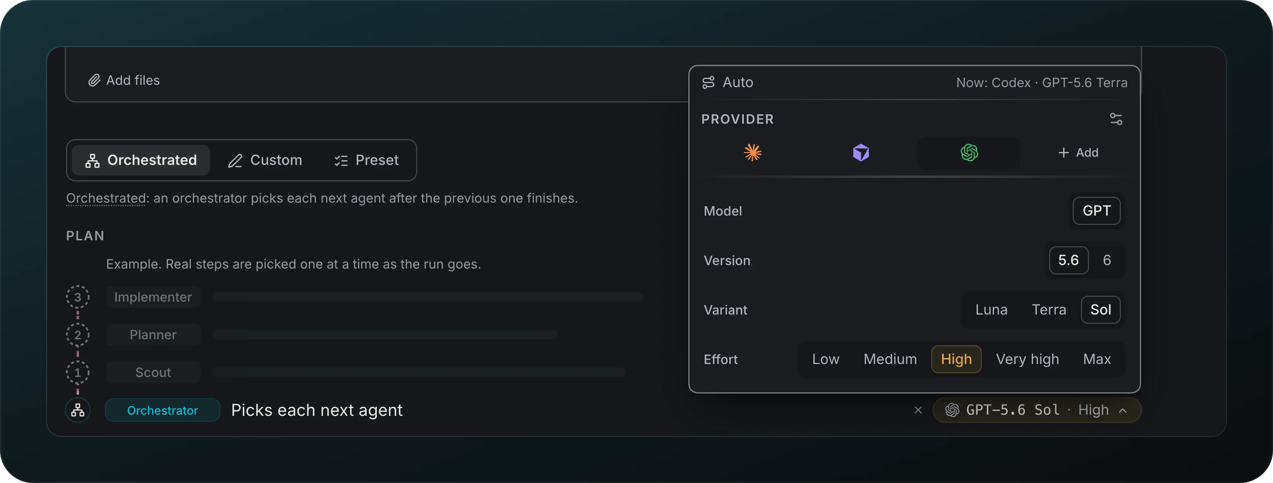Select the Anthropic starburst provider icon
Viewport: 1273px width, 483px height.
pos(752,153)
